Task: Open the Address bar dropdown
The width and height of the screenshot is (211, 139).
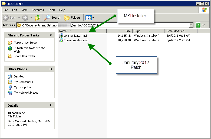Action: click(191, 25)
